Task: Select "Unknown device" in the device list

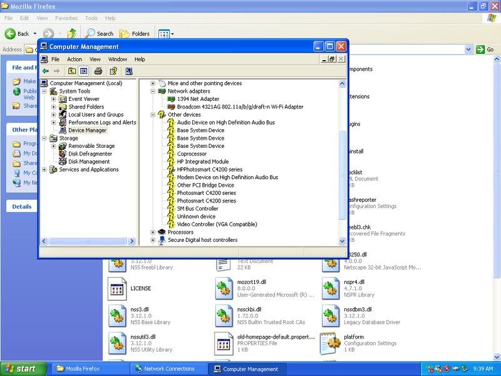Action: coord(196,216)
